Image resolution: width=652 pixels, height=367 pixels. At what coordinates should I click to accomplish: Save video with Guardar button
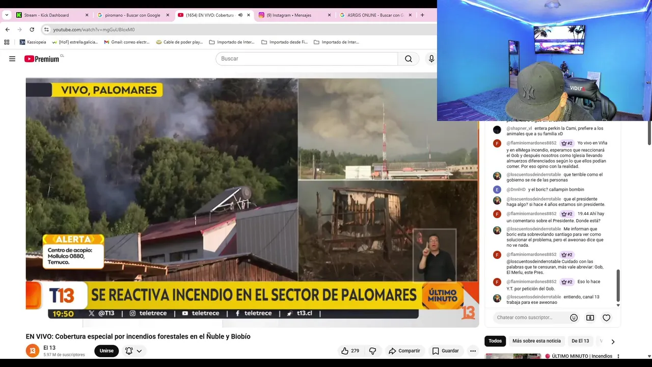[x=446, y=351]
